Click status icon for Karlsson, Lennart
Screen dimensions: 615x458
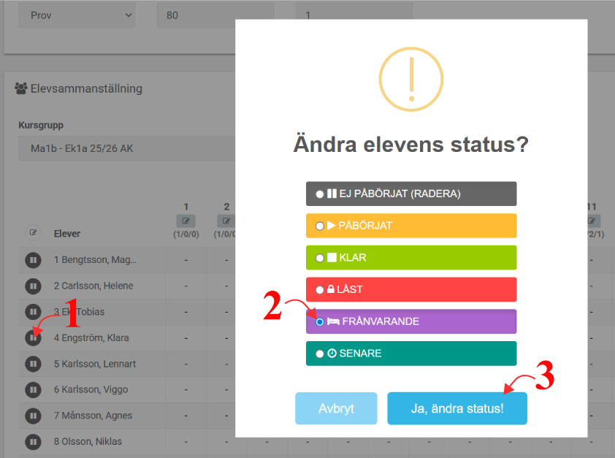click(33, 364)
